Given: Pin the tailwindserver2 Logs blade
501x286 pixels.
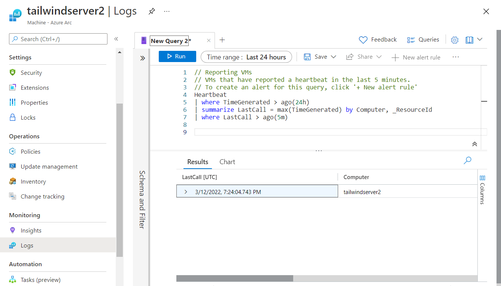Looking at the screenshot, I should point(151,11).
